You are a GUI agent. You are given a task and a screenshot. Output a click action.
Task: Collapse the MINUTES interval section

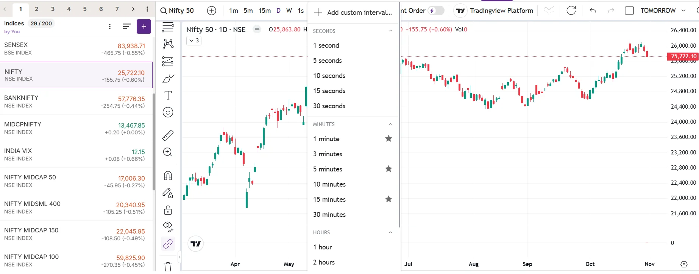[x=390, y=124]
